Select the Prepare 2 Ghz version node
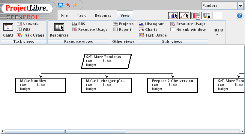The width and height of the screenshot is (245, 134). click(172, 85)
